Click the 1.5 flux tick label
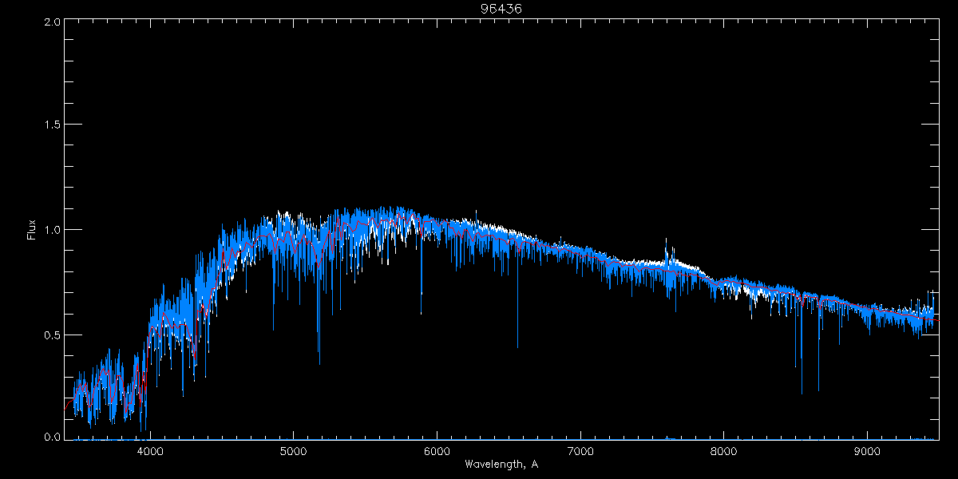Screen dimensions: 958x479 tap(51, 125)
